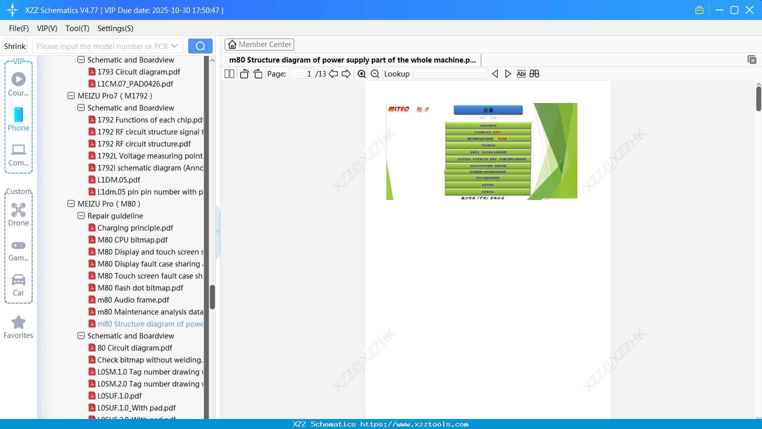This screenshot has height=429, width=762.
Task: Click the PDF viewer vertical scrollbar thumb
Action: 758,98
